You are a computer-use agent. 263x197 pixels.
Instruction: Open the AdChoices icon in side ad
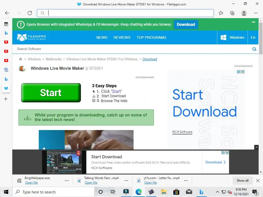239,72
